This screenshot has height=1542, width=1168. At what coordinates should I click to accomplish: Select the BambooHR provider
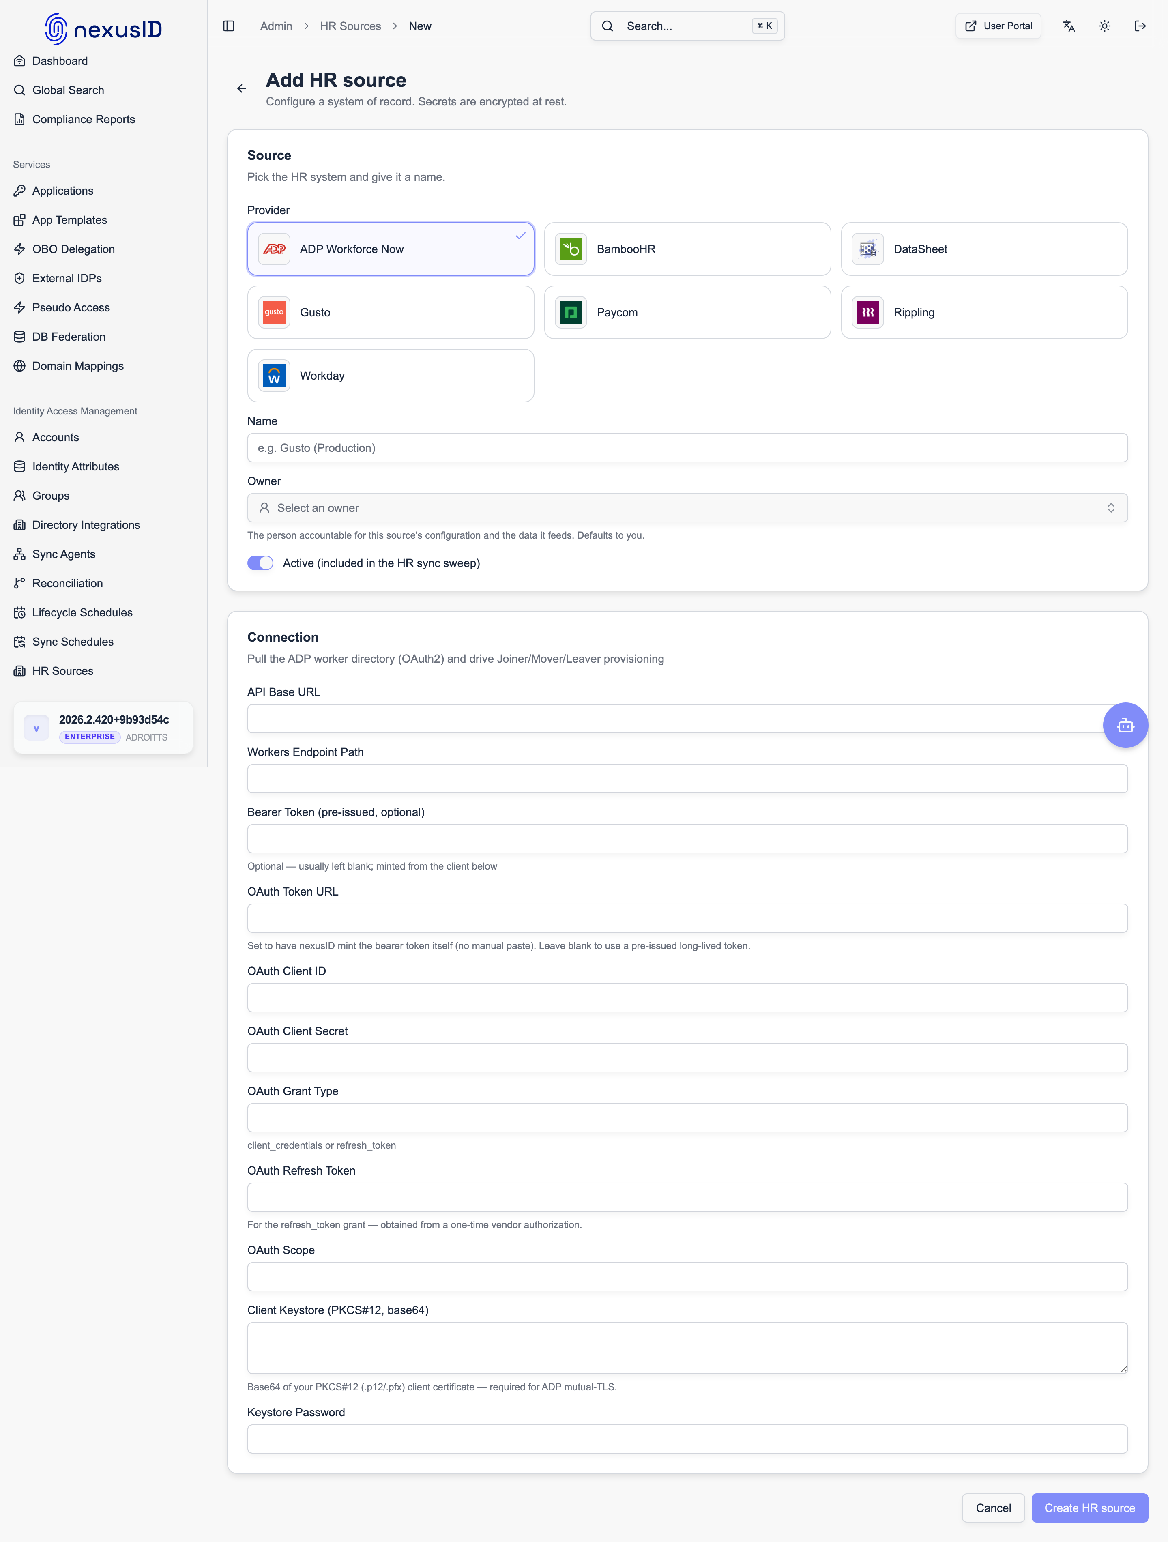pos(687,249)
